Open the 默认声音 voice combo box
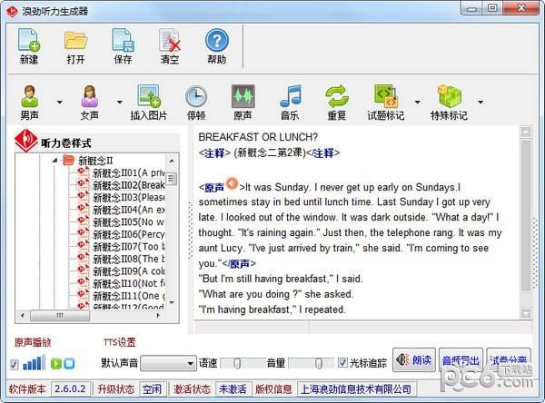This screenshot has height=403, width=545. [168, 363]
